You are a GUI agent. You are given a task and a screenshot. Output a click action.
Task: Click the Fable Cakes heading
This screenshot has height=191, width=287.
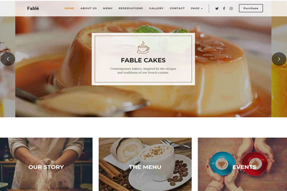click(143, 60)
